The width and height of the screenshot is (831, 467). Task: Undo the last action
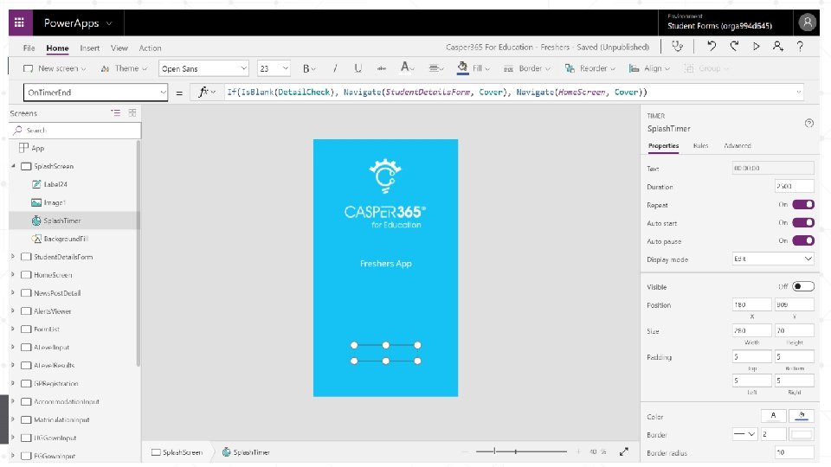(x=712, y=47)
